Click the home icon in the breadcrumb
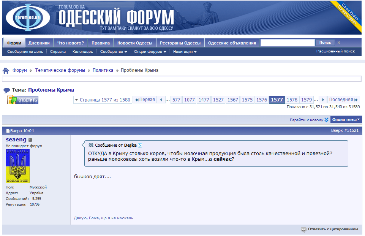 (x=6, y=70)
